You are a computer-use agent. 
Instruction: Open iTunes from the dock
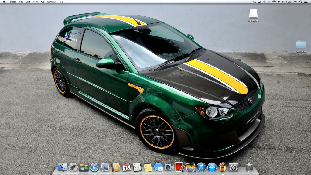pos(201,167)
